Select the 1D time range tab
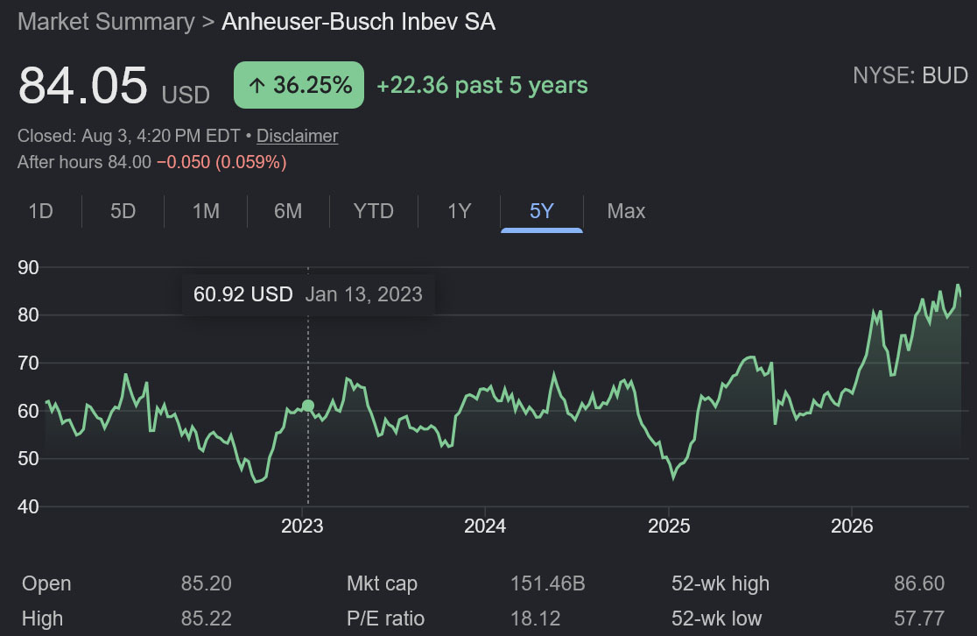The image size is (977, 636). coord(40,211)
